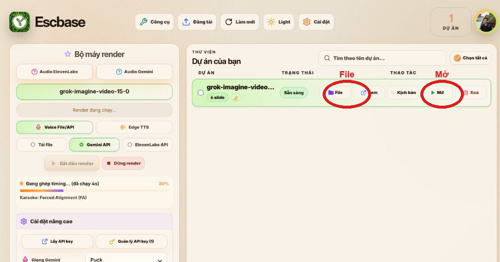
Task: Toggle the Light theme mode
Action: (279, 22)
